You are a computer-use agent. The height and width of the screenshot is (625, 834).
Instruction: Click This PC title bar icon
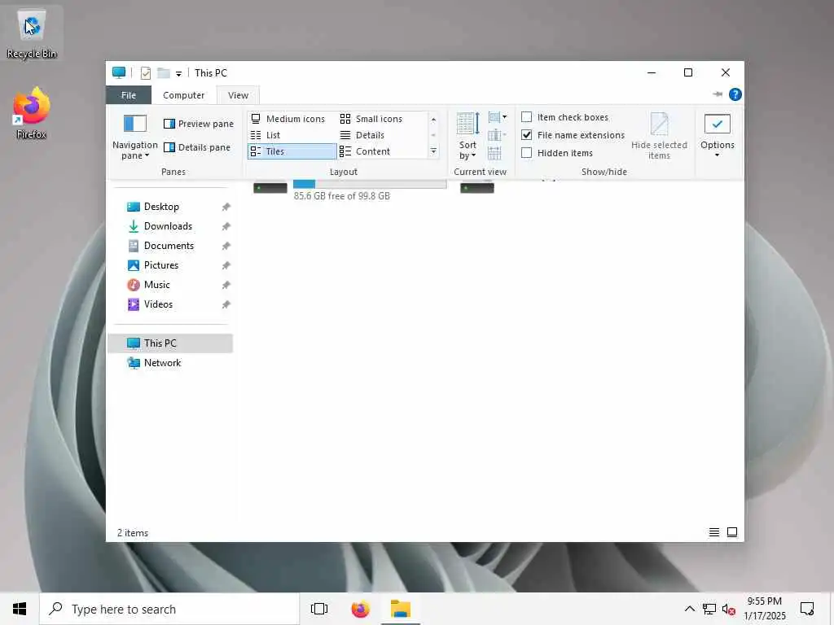pos(119,72)
